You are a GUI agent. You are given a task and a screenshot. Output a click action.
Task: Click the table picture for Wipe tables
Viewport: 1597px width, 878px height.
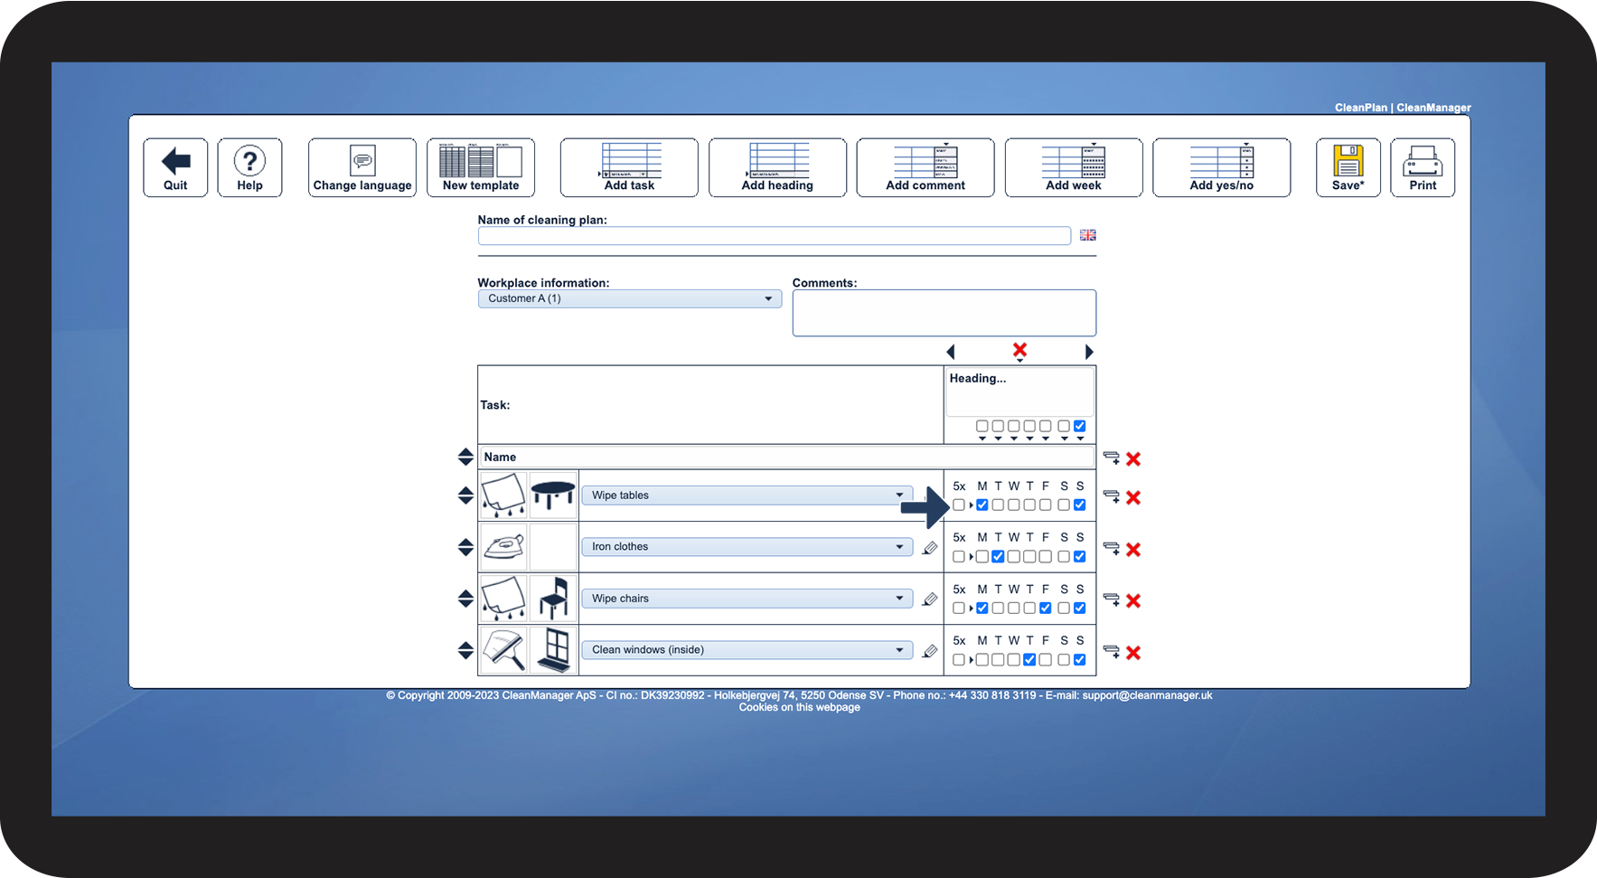point(553,496)
